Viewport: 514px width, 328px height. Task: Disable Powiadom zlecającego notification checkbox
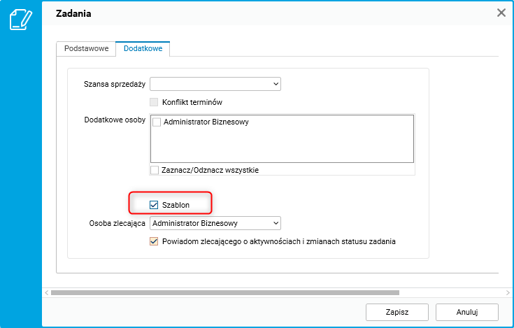tap(155, 241)
